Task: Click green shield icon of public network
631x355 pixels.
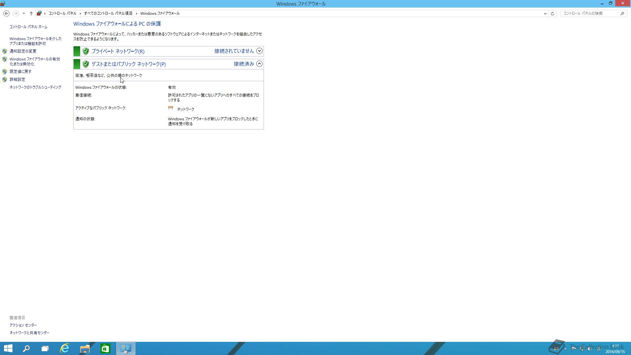Action: pyautogui.click(x=86, y=64)
